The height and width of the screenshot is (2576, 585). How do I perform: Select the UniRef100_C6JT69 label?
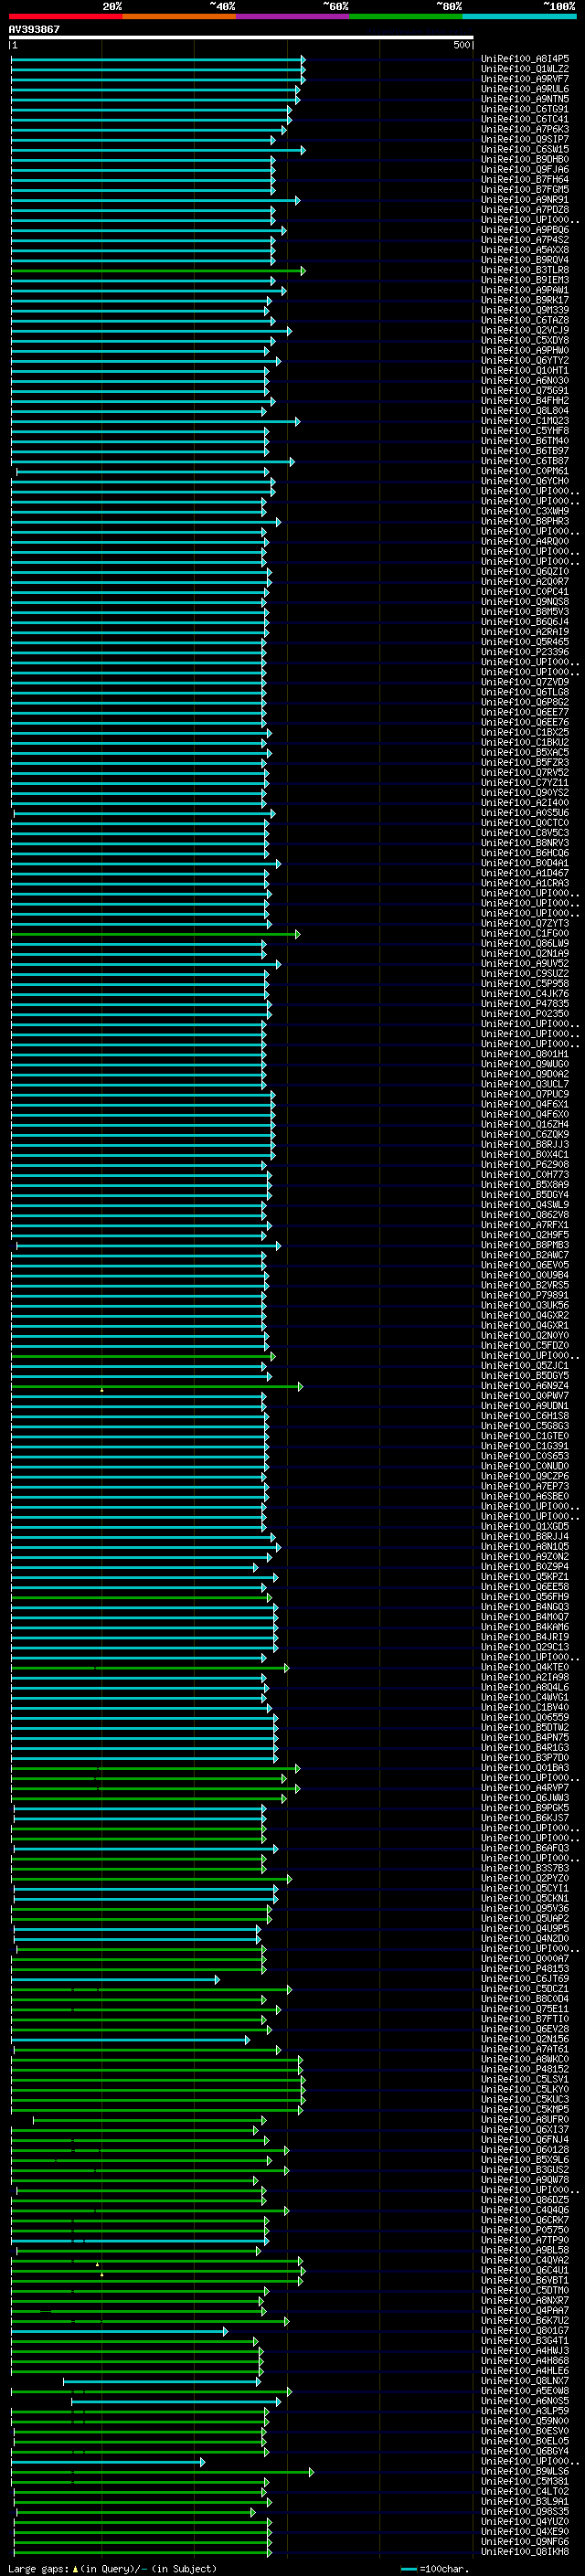click(x=525, y=1979)
